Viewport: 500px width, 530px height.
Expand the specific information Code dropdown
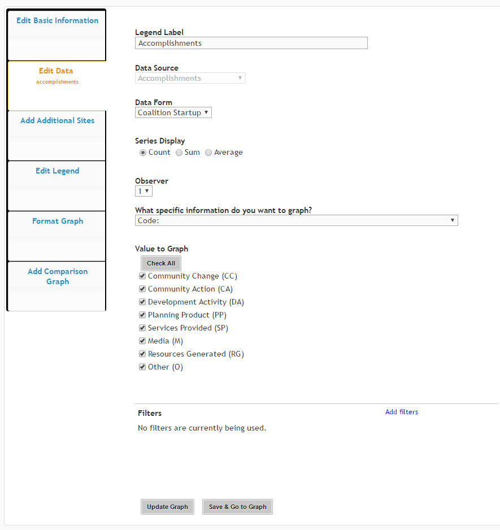coord(296,220)
